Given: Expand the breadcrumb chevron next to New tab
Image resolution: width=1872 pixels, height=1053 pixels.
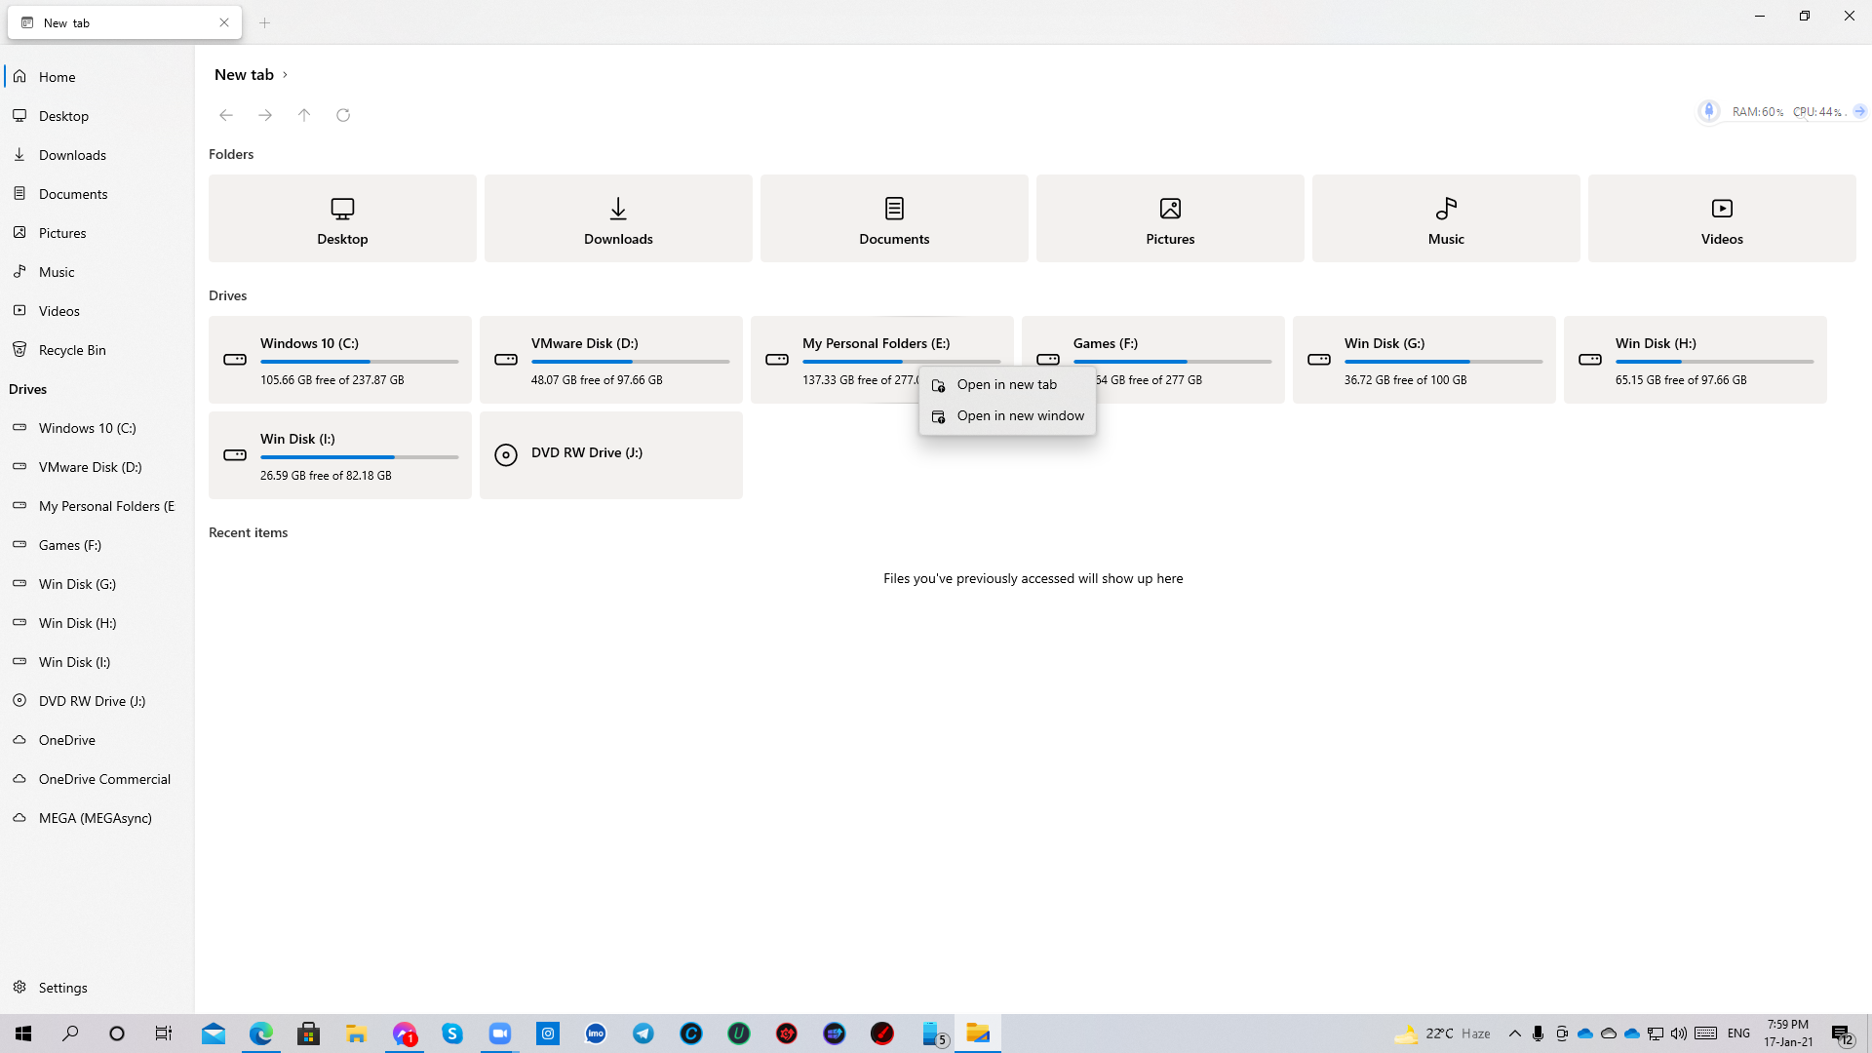Looking at the screenshot, I should [x=284, y=74].
